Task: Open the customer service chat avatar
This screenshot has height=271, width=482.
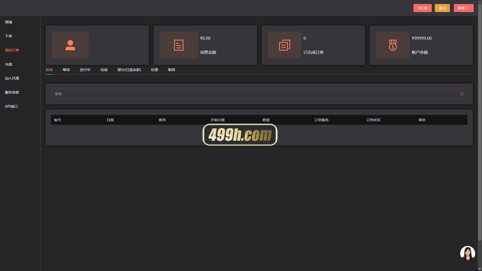Action: [467, 253]
